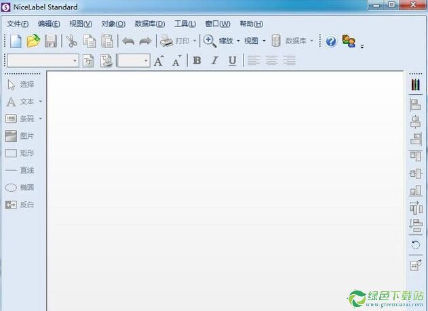Click the Copy icon
Viewport: 428px width, 311px height.
tap(90, 41)
